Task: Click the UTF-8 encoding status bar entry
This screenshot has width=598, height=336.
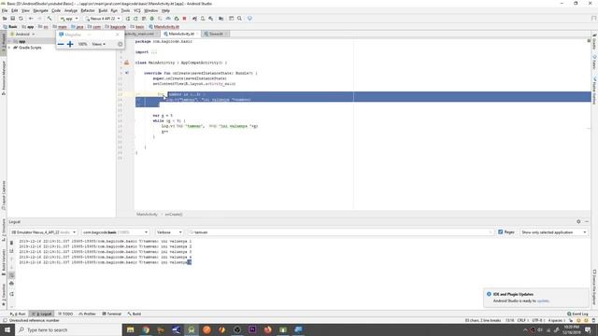Action: point(537,320)
